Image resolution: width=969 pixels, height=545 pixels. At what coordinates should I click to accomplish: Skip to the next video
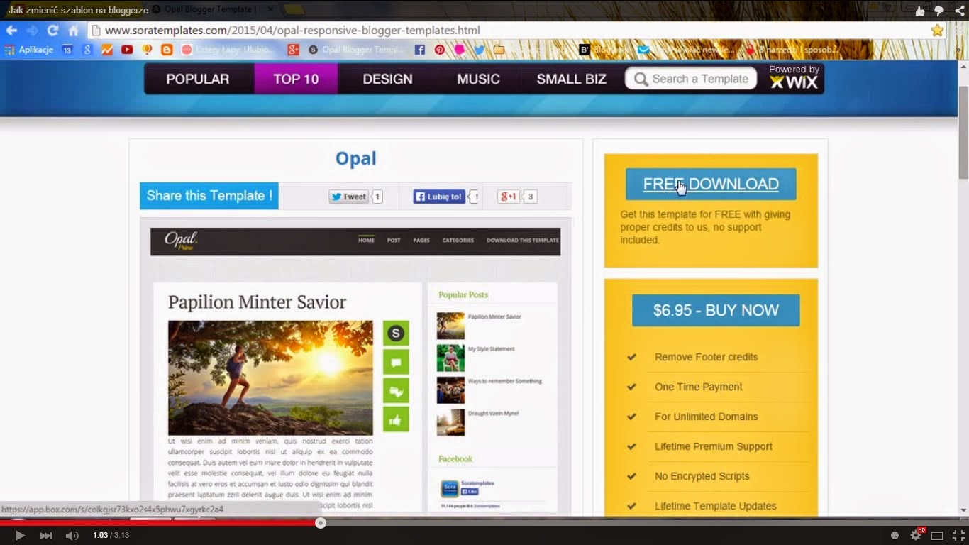(x=46, y=536)
